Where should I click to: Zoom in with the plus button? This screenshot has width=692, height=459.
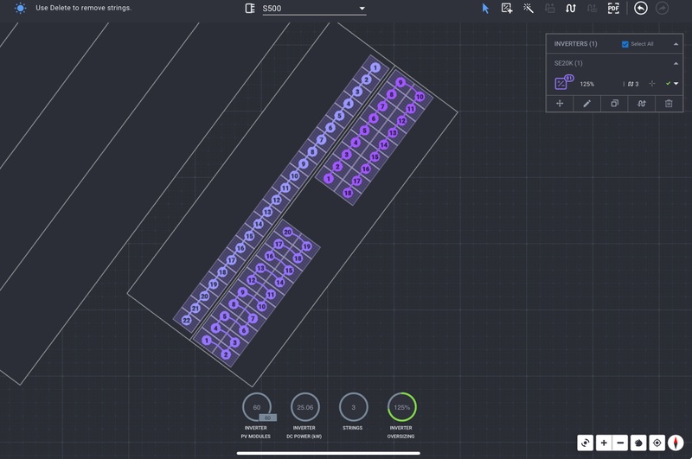(604, 443)
